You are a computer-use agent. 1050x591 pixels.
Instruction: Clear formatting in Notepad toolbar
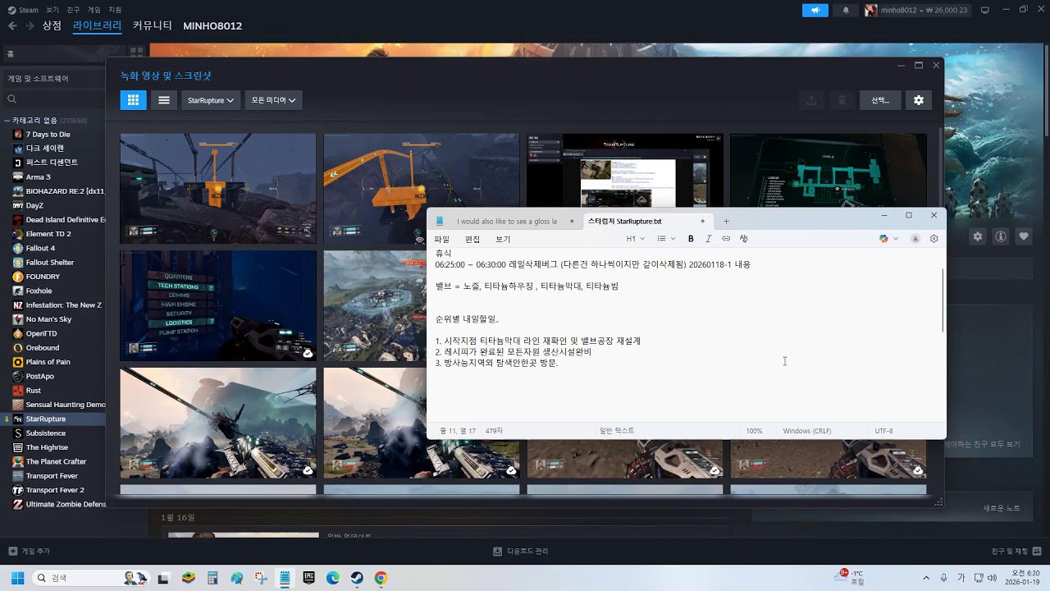[x=744, y=239]
